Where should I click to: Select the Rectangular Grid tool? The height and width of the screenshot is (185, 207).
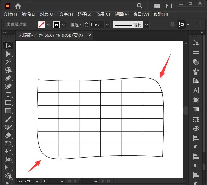[x=8, y=103]
